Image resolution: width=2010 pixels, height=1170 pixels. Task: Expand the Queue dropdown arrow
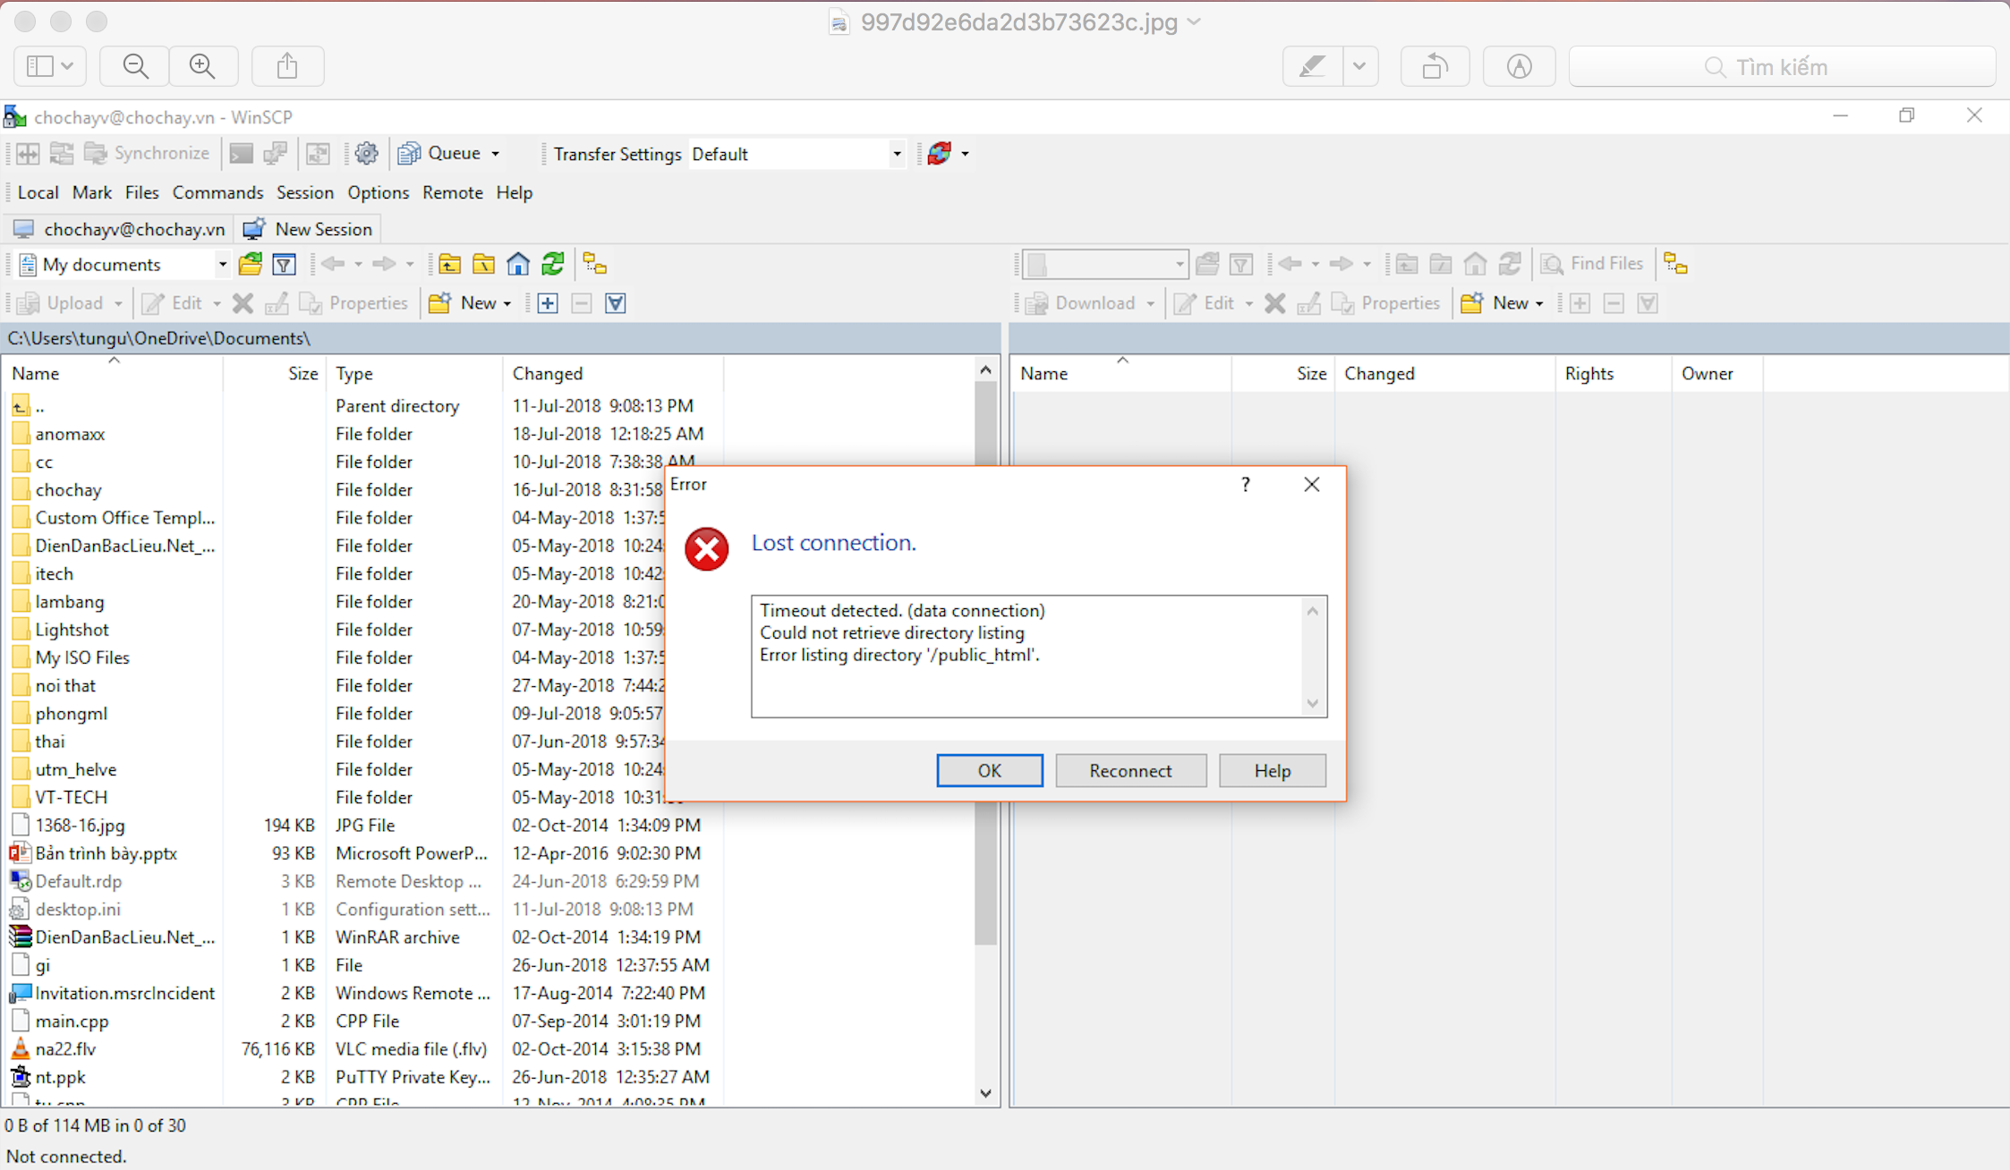tap(495, 154)
